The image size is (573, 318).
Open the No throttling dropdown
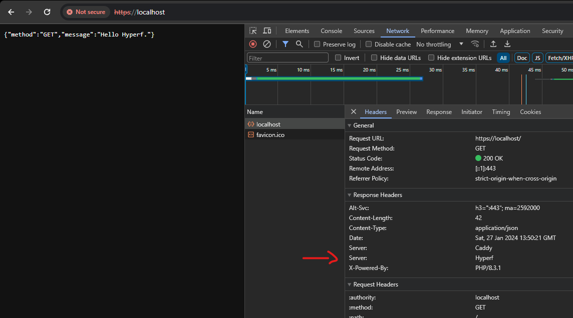(440, 44)
